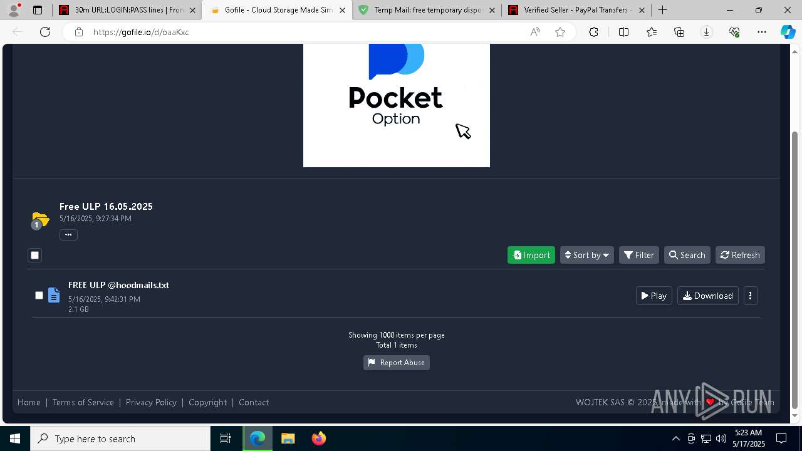Click the taskbar clock showing 5:23 AM
The image size is (802, 451).
[749, 438]
